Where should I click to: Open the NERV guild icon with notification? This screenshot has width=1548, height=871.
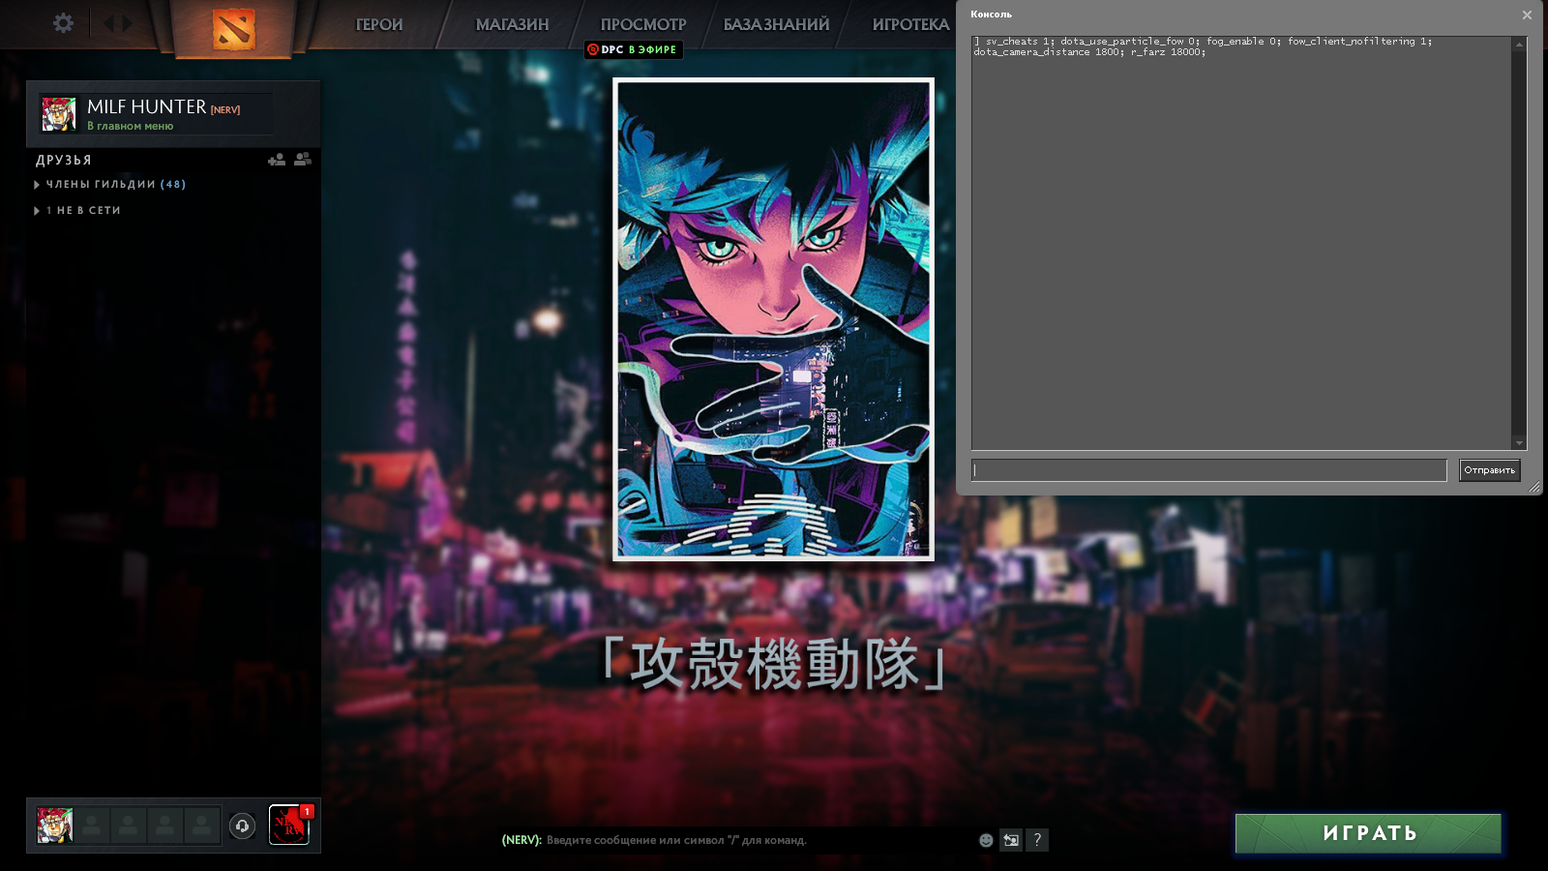(289, 826)
